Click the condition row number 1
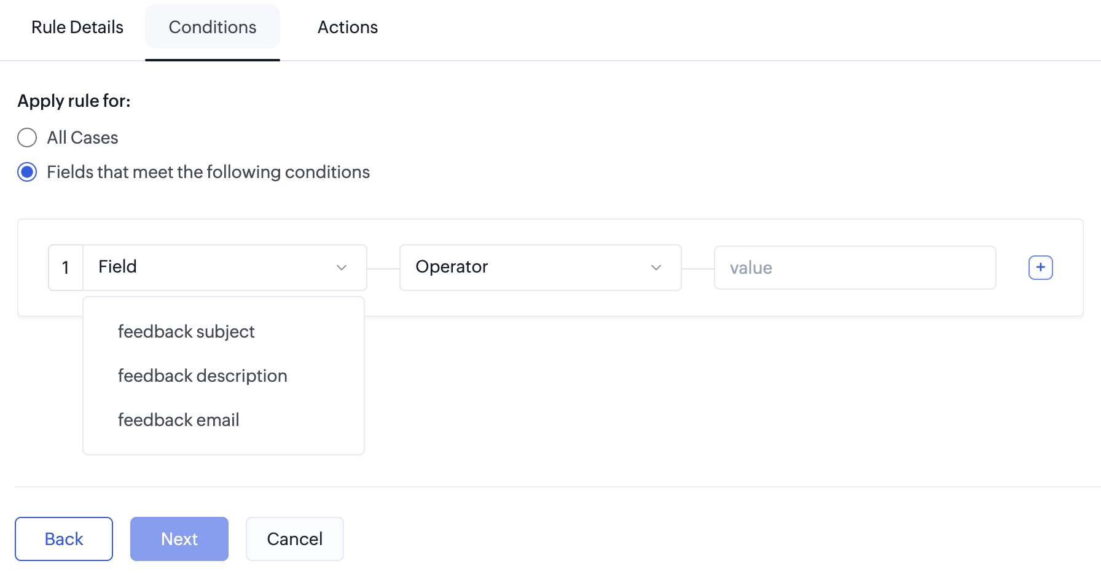The width and height of the screenshot is (1101, 577). (66, 268)
